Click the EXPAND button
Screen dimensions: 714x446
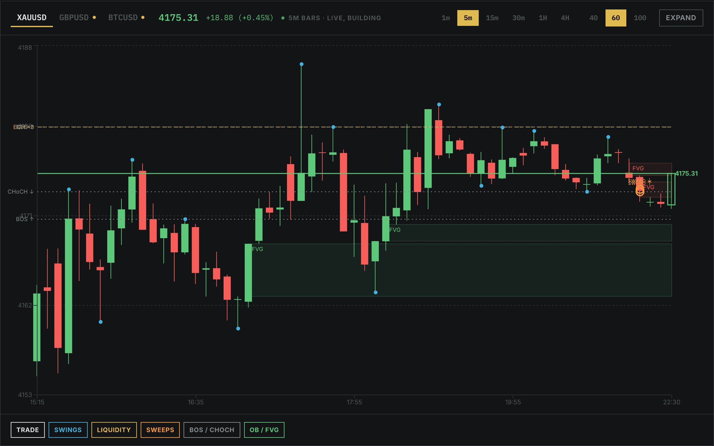click(x=681, y=18)
